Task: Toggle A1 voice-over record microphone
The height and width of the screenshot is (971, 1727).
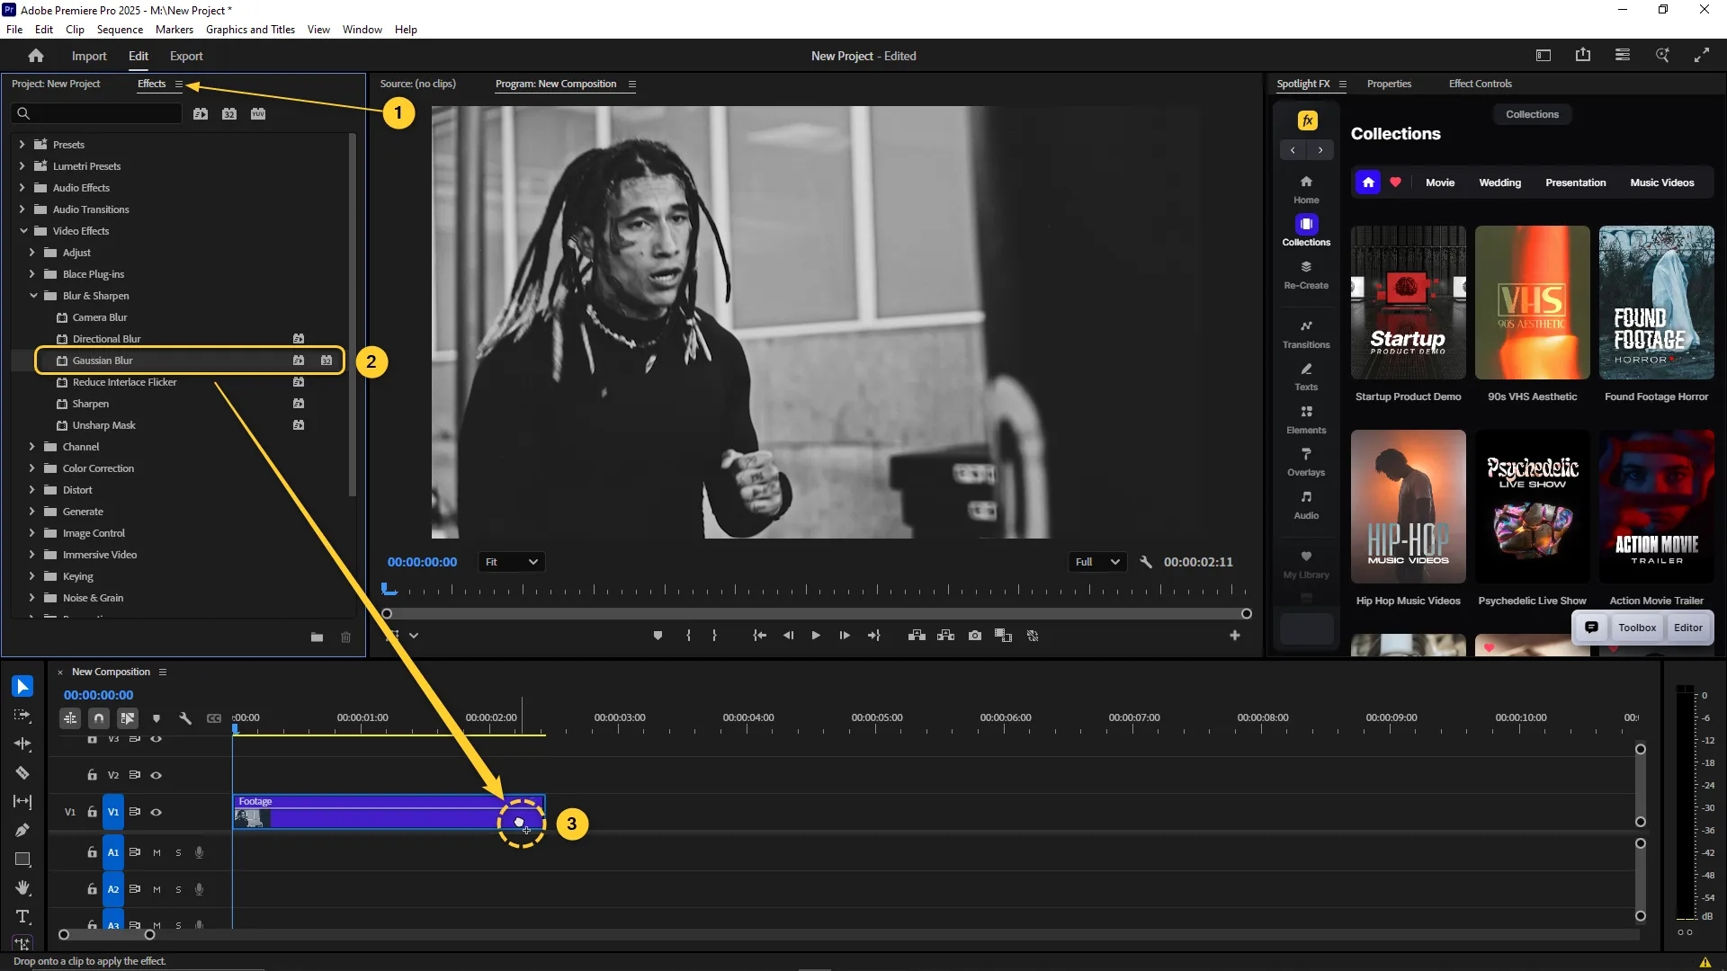Action: [200, 853]
